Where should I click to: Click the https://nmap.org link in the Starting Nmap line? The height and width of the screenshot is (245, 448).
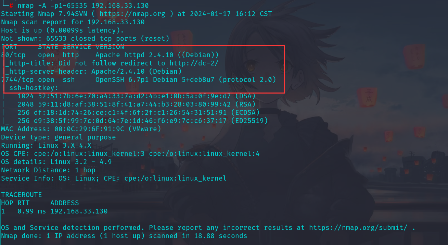point(132,14)
